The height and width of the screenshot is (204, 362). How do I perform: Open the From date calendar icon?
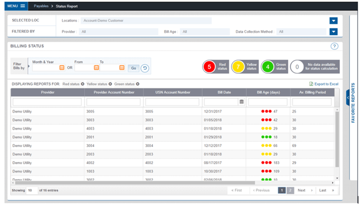coord(97,68)
